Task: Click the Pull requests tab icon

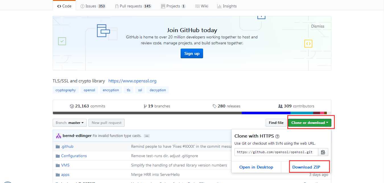Action: [117, 6]
